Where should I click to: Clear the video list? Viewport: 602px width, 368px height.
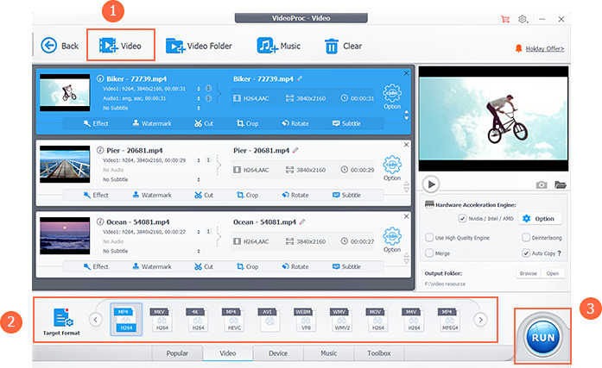pyautogui.click(x=343, y=46)
